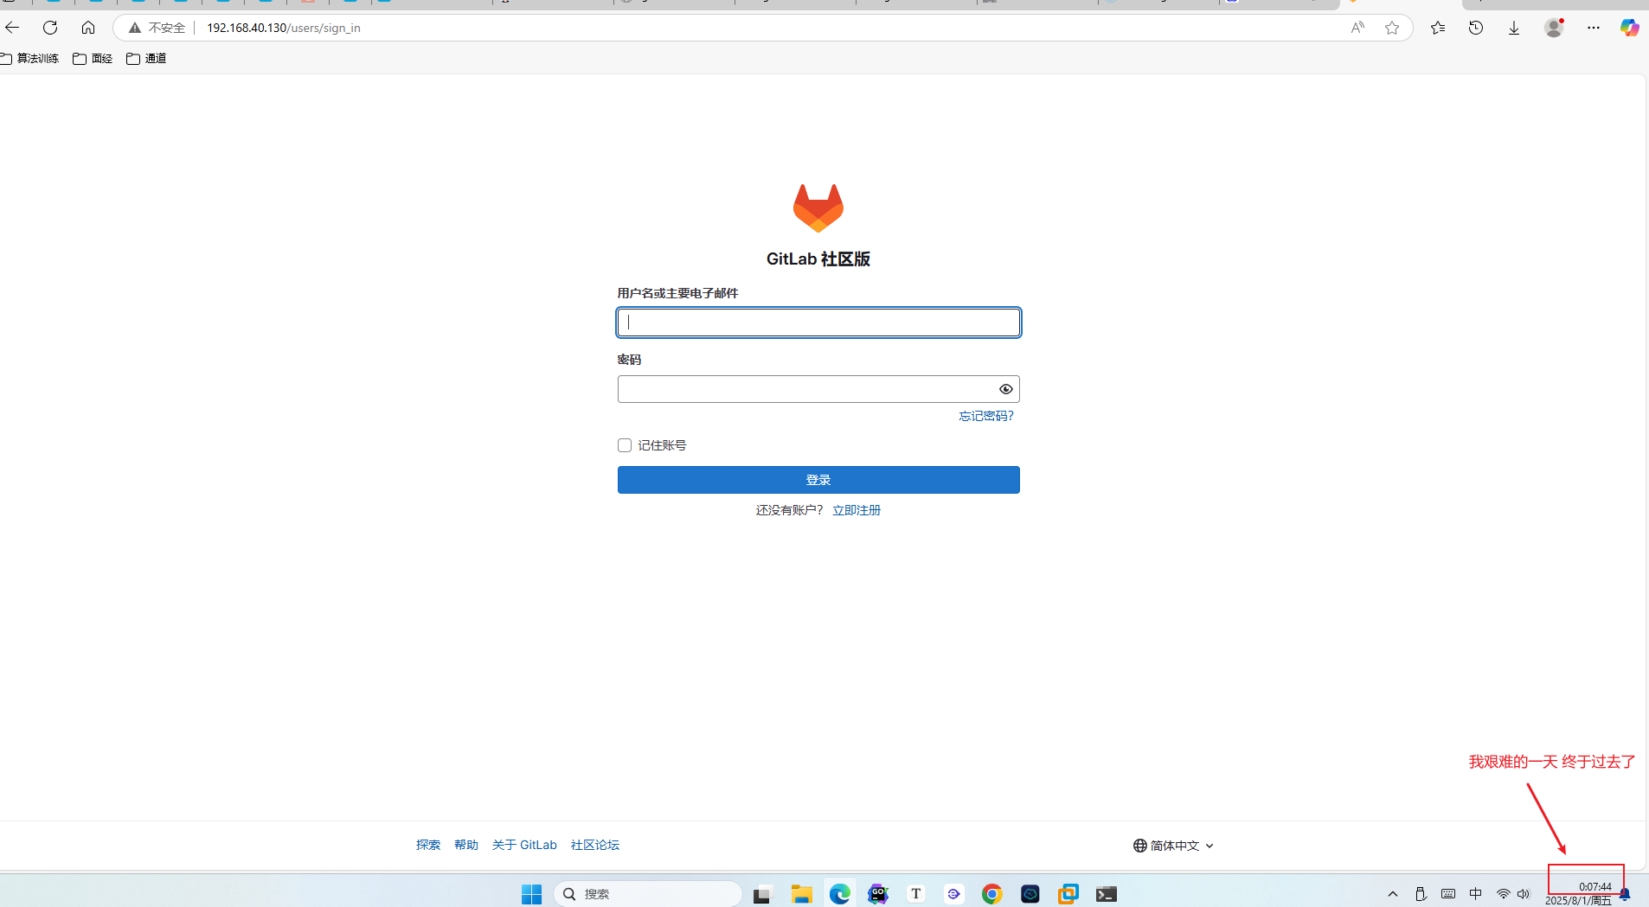This screenshot has height=907, width=1649.
Task: Click the 中 input method indicator
Action: (x=1476, y=894)
